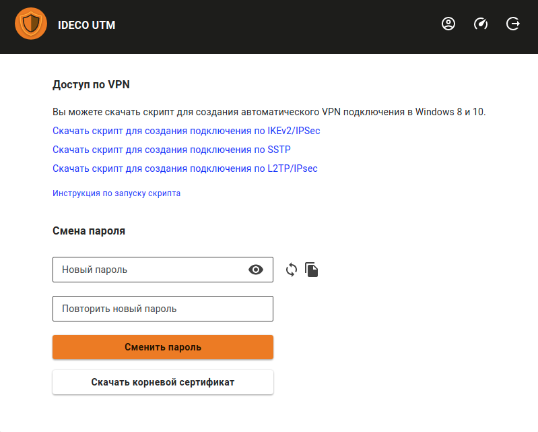
Task: Log out using the exit icon
Action: point(513,24)
